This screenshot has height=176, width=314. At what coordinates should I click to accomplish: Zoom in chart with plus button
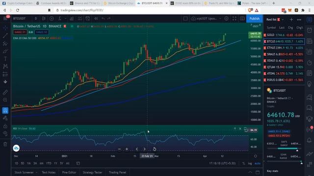[127, 149]
